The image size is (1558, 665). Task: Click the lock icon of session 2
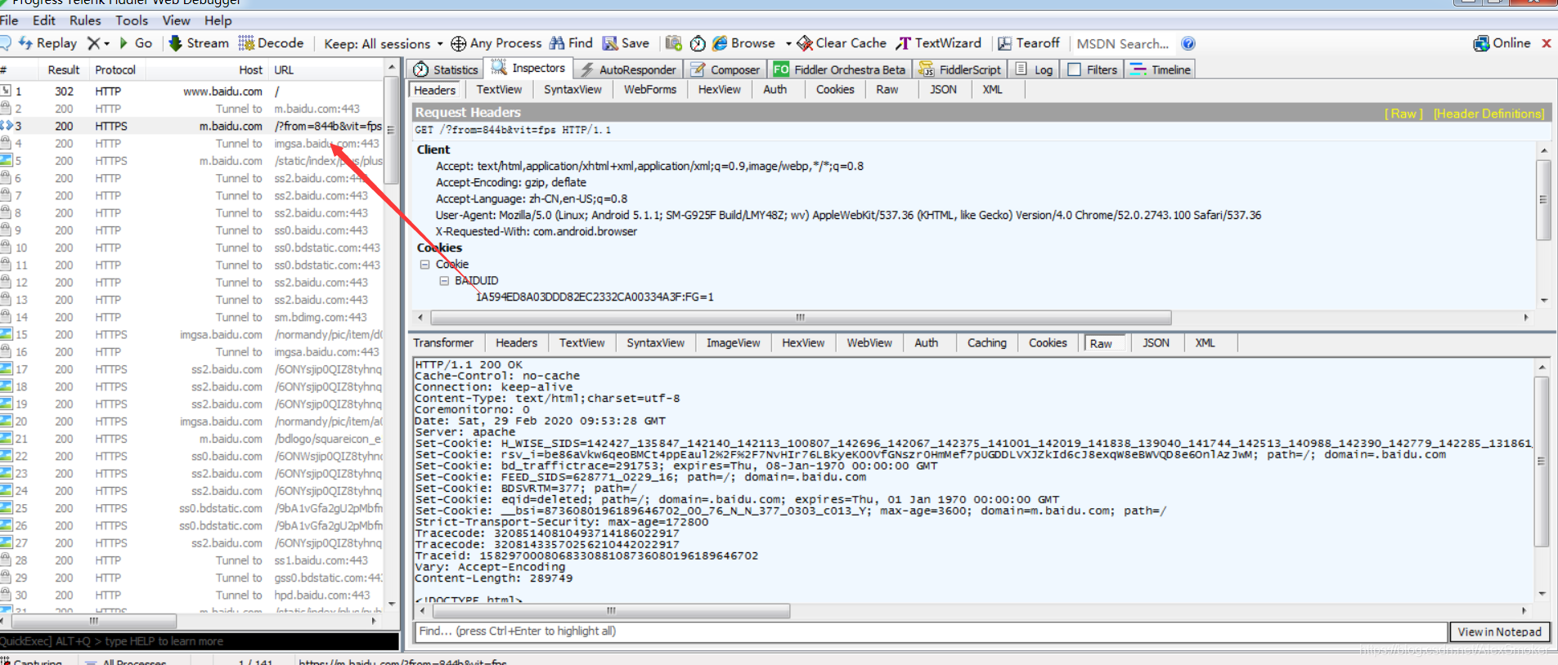coord(6,108)
